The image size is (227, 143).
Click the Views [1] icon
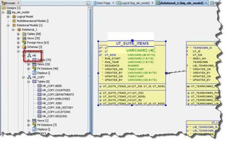[34, 120]
